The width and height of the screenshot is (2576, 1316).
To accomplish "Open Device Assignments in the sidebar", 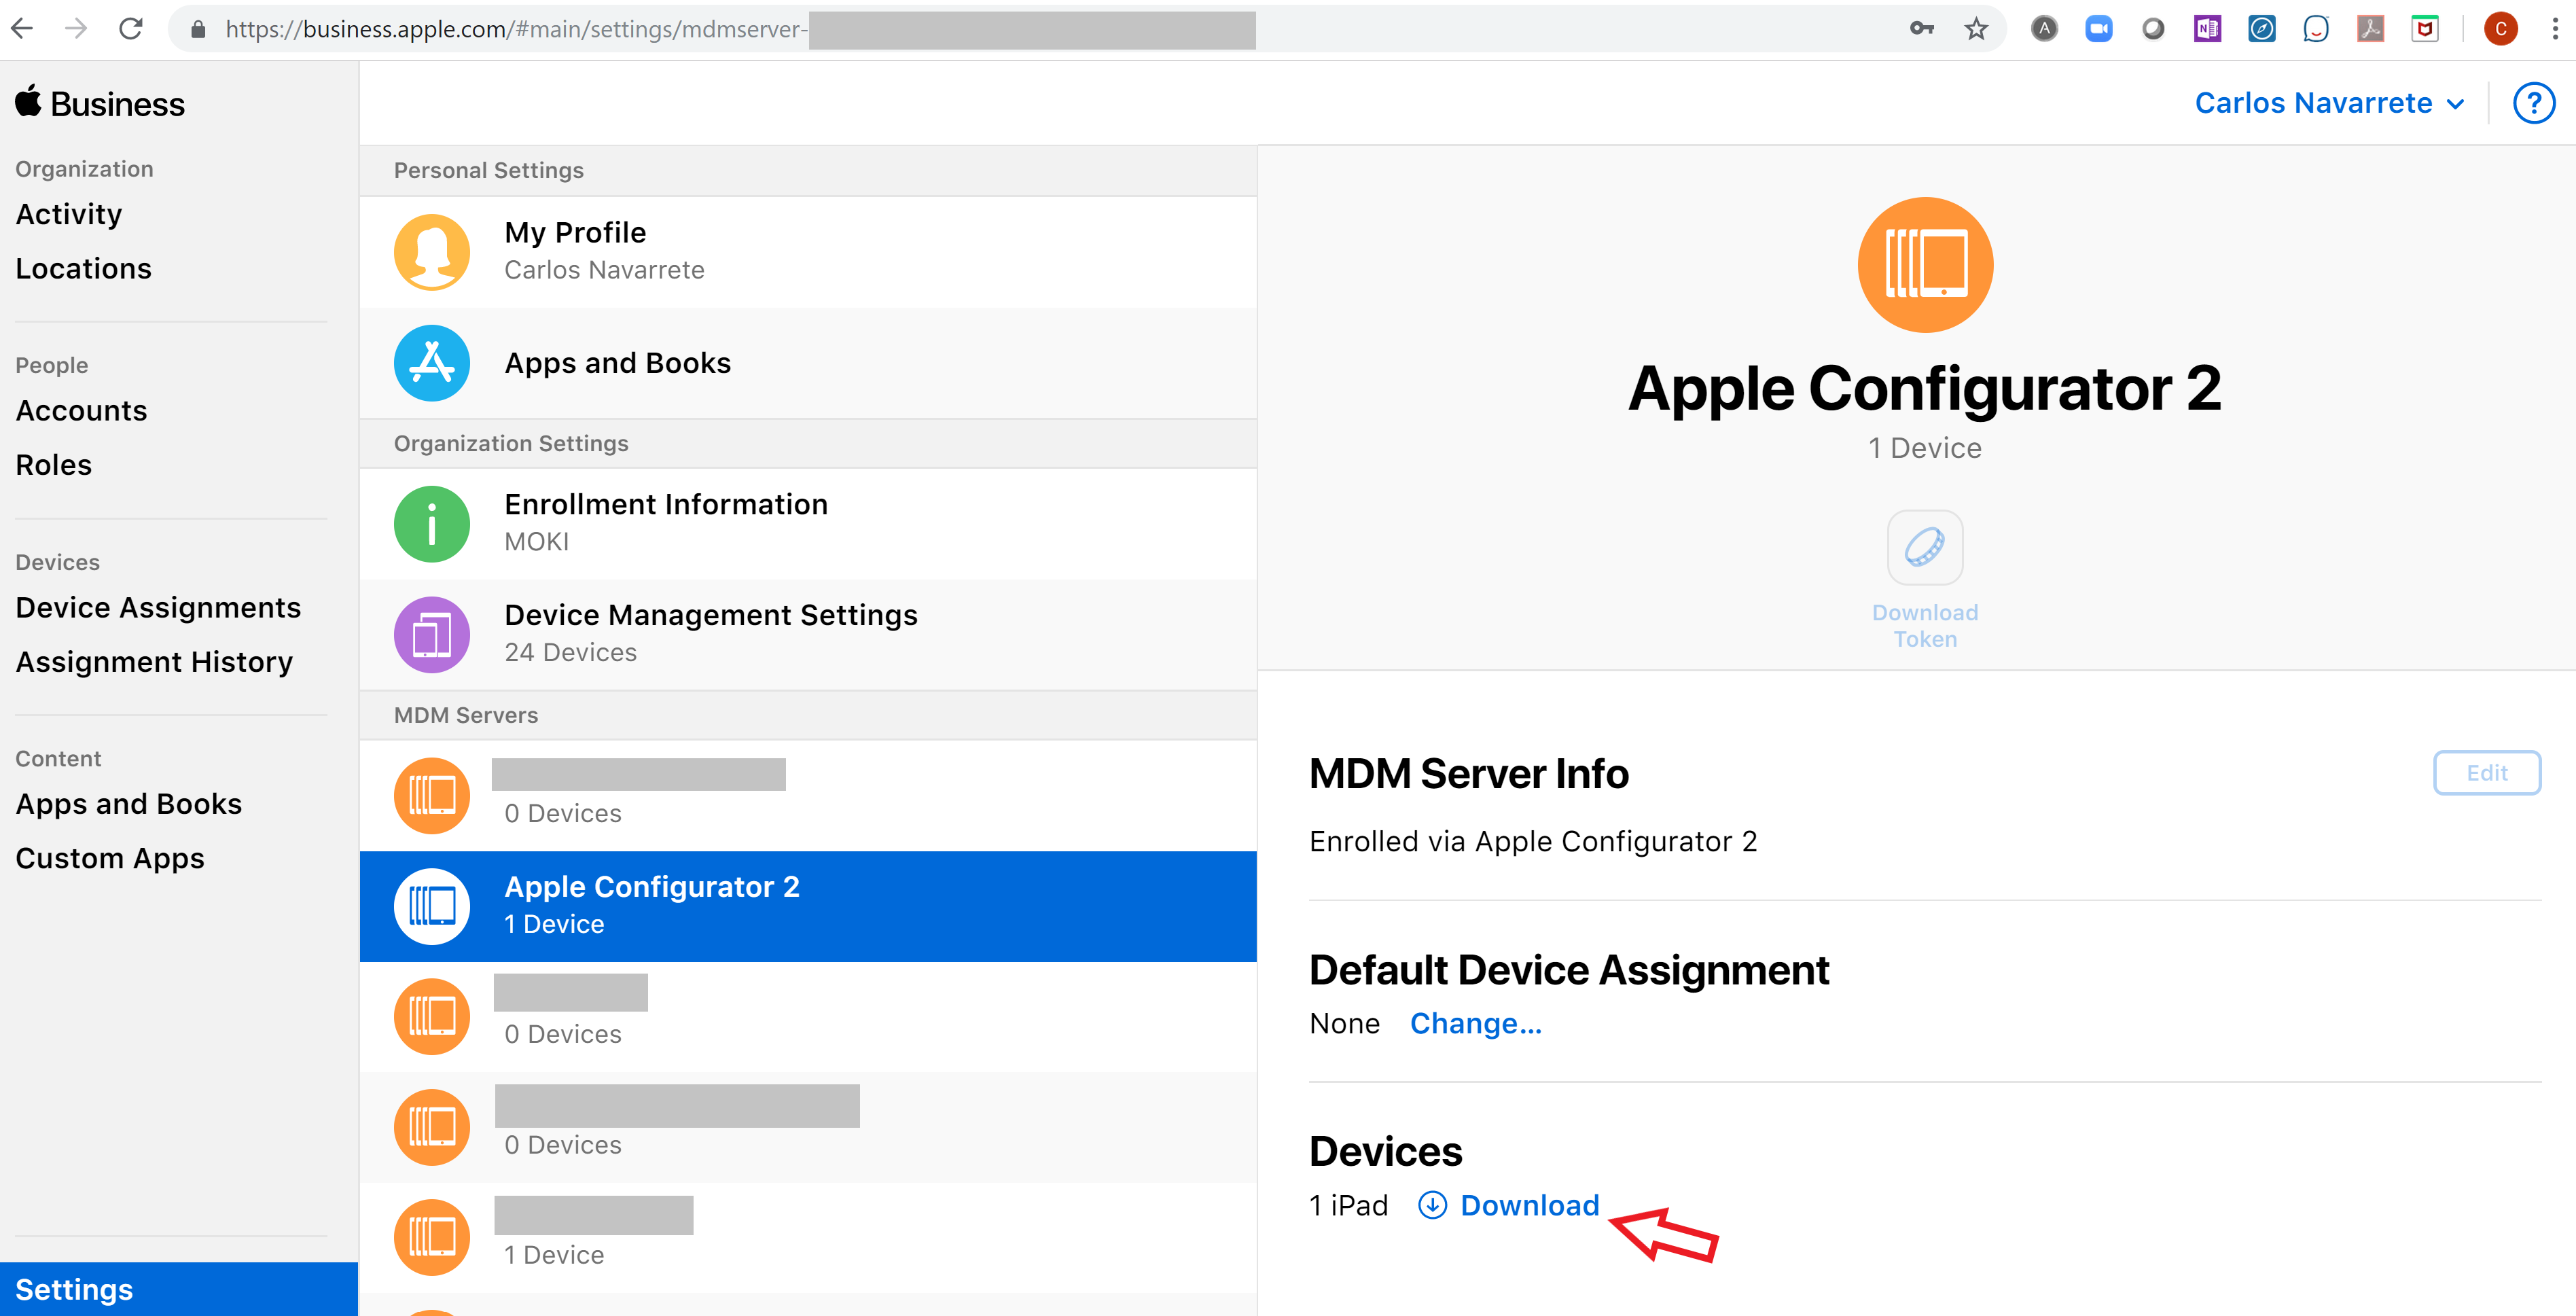I will (158, 608).
